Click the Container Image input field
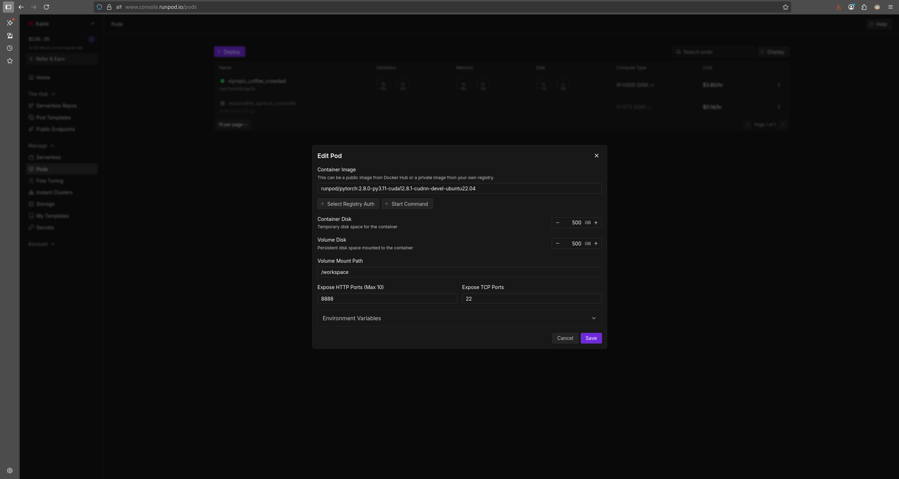Viewport: 899px width, 479px height. 459,189
